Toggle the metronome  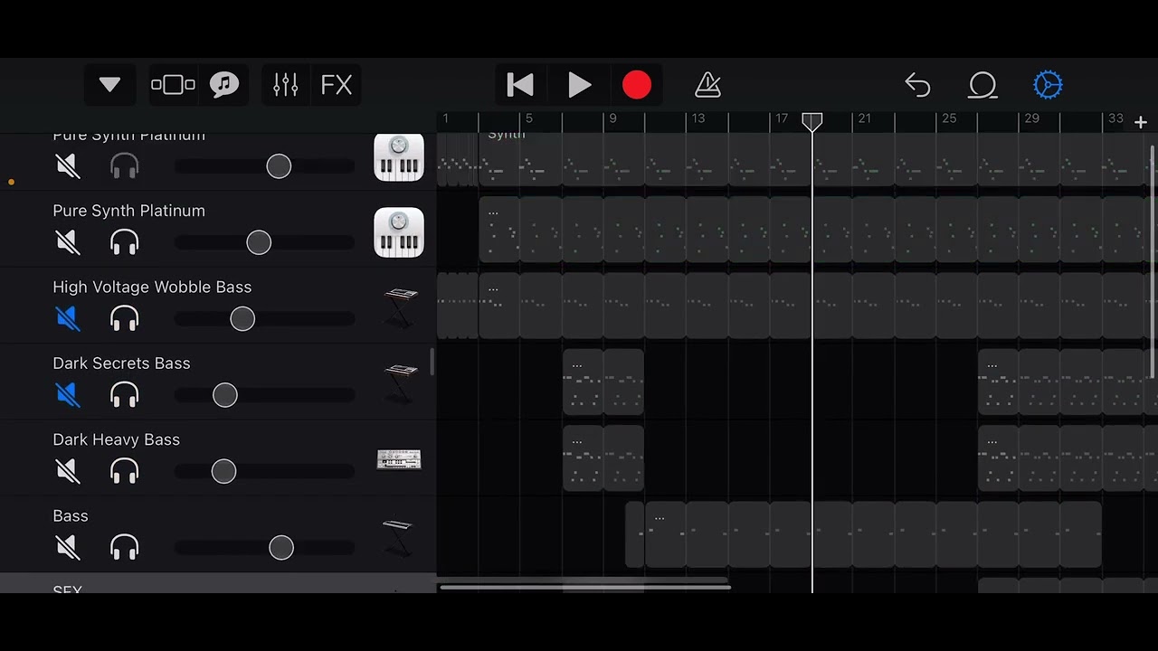[707, 85]
